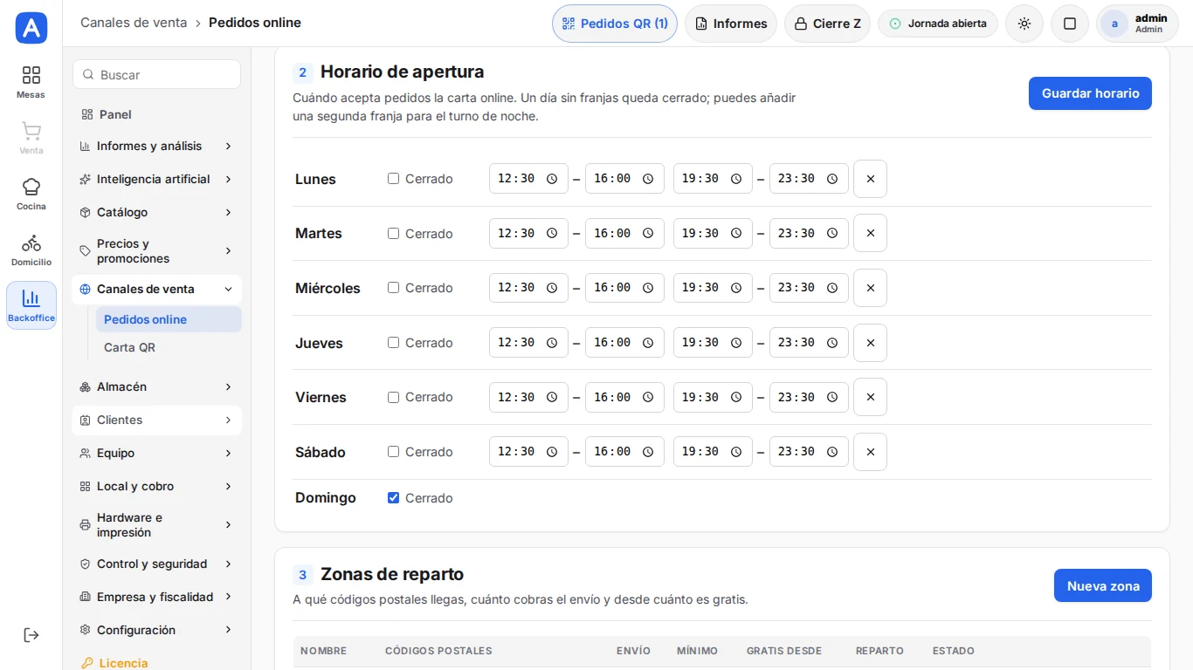1193x670 pixels.
Task: Open Configuración menu
Action: click(157, 630)
